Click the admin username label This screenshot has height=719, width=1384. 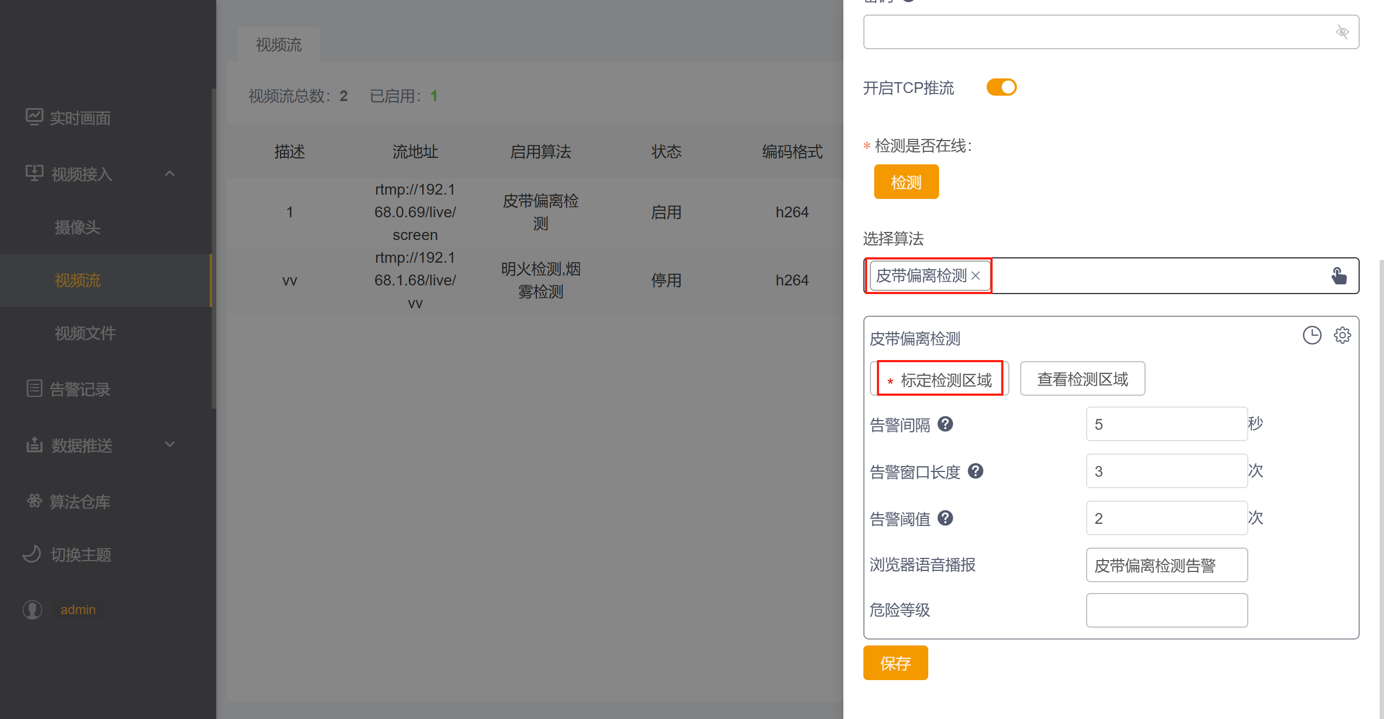78,610
